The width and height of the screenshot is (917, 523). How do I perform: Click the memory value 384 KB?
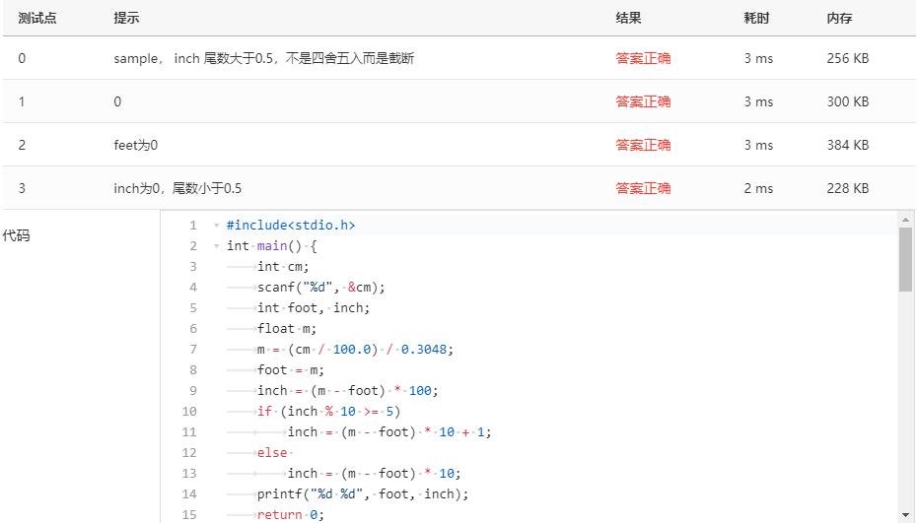(848, 145)
